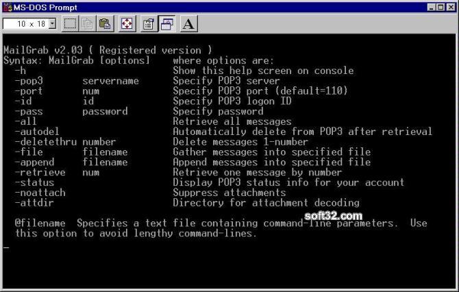
Task: Click the 'servername' argument text
Action: pos(111,81)
